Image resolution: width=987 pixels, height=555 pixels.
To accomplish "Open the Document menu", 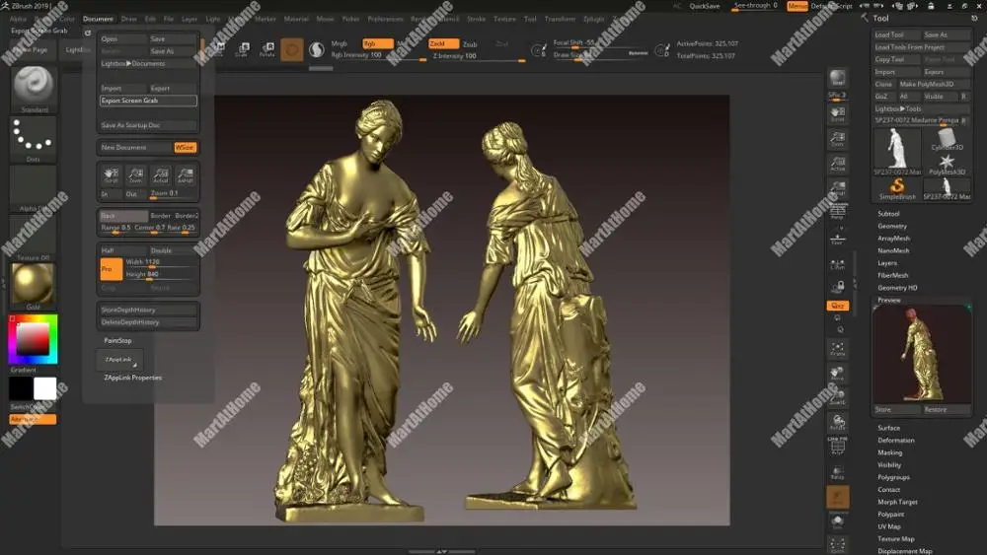I will (x=98, y=19).
